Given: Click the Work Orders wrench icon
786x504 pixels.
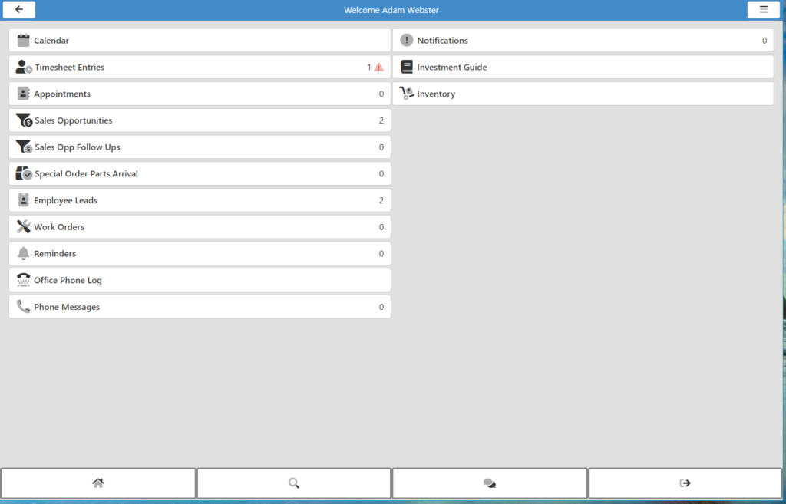Looking at the screenshot, I should (x=22, y=226).
